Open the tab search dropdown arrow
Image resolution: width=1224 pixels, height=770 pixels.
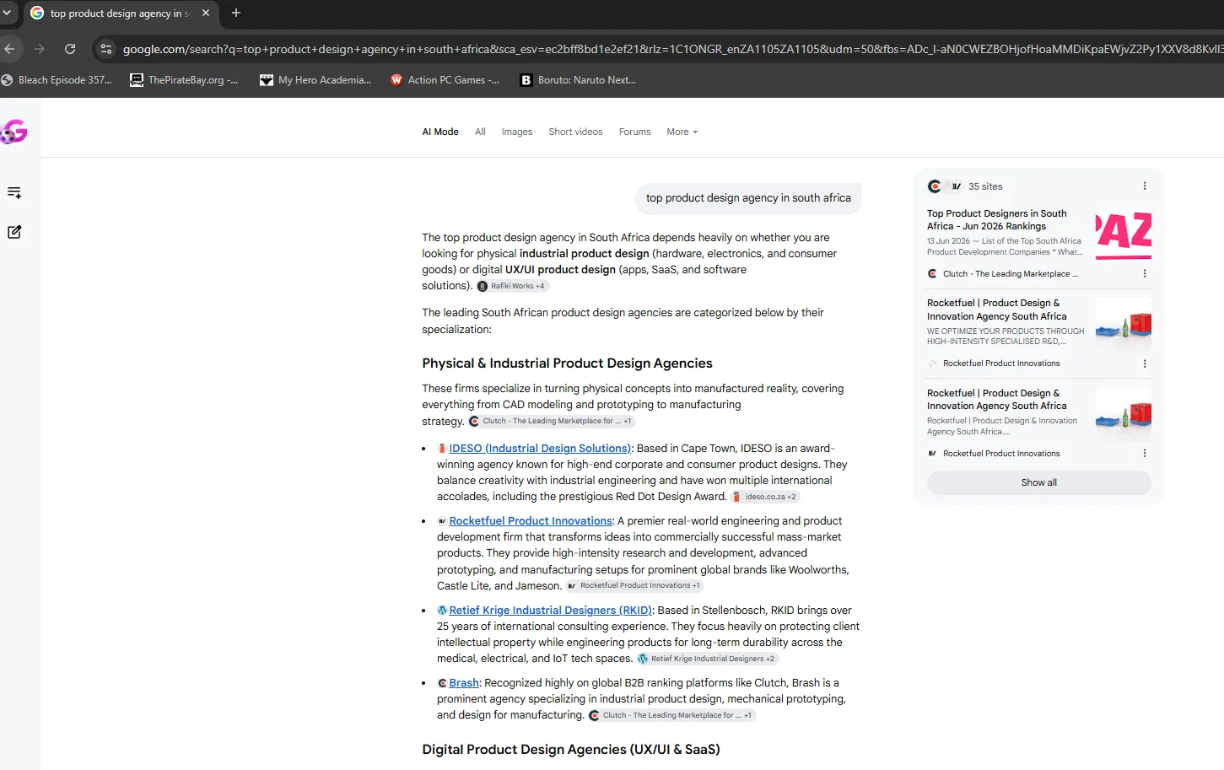(7, 13)
